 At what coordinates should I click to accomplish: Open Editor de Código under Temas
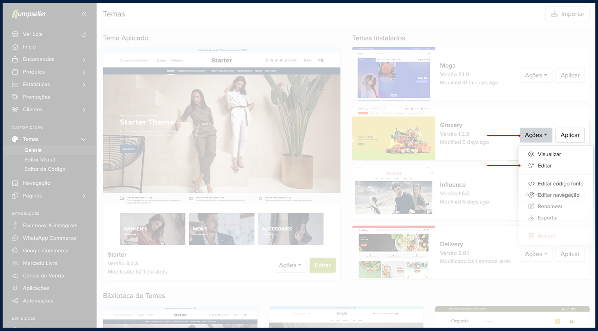[45, 169]
